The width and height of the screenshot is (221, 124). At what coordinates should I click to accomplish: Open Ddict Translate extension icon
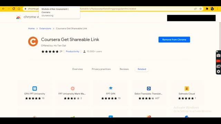pyautogui.click(x=149, y=89)
